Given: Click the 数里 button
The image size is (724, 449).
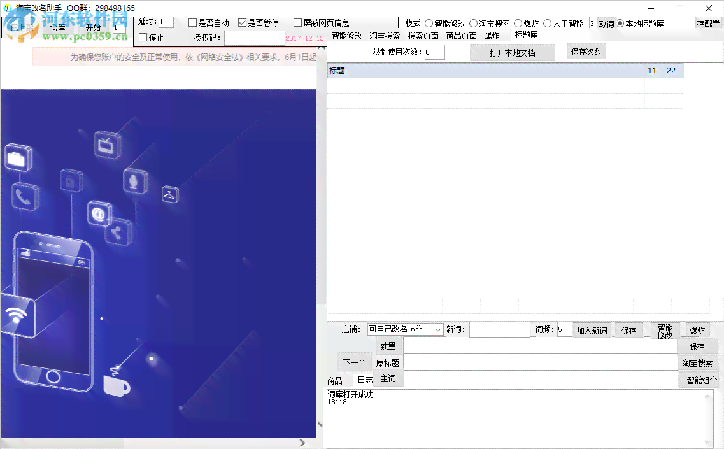Looking at the screenshot, I should 388,346.
